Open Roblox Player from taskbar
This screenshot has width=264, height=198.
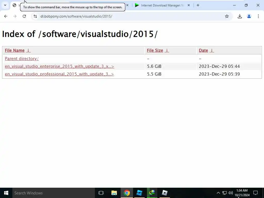164,193
